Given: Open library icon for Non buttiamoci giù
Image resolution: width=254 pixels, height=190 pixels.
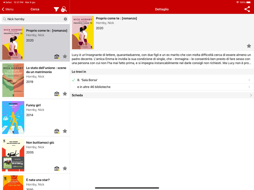Looking at the screenshot, I should (57, 168).
